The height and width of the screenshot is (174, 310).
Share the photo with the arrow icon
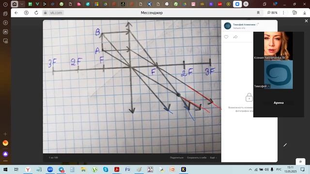click(235, 37)
